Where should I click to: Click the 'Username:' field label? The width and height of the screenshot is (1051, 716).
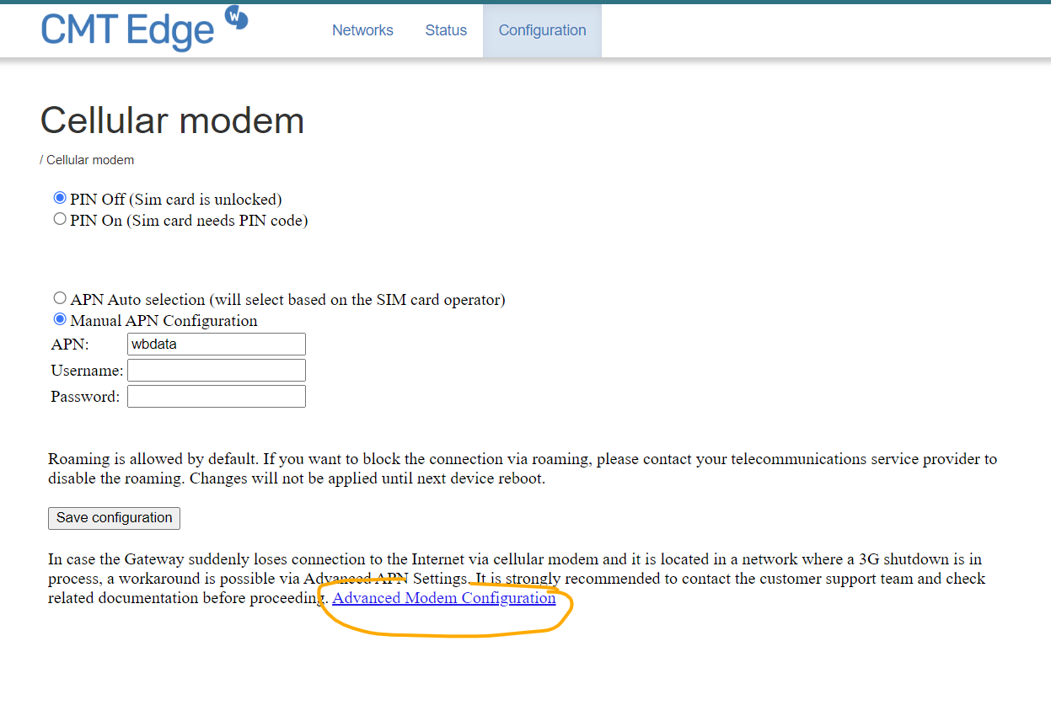pos(87,371)
